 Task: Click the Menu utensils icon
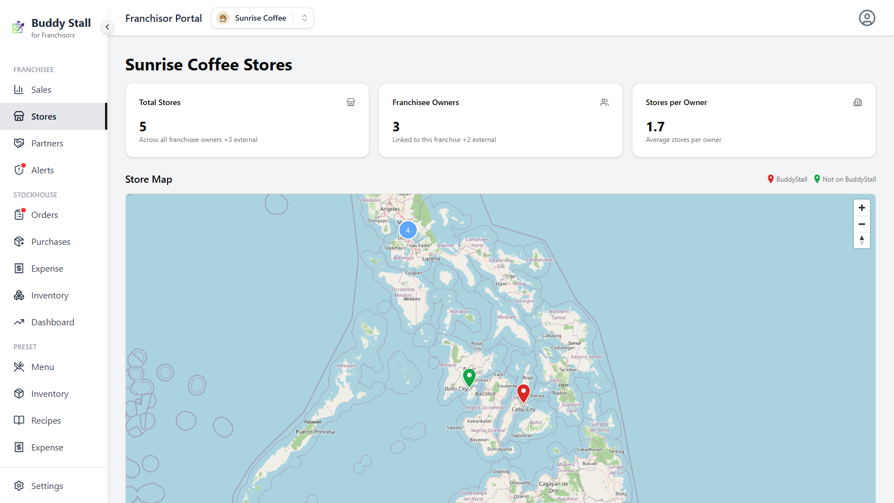(x=19, y=367)
